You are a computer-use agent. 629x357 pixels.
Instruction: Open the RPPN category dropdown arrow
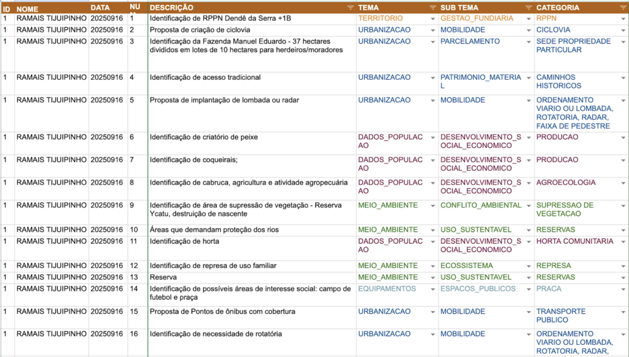tap(623, 19)
